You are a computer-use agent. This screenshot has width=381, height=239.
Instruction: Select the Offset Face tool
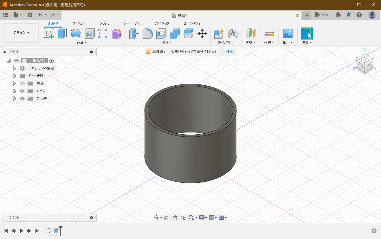[189, 33]
